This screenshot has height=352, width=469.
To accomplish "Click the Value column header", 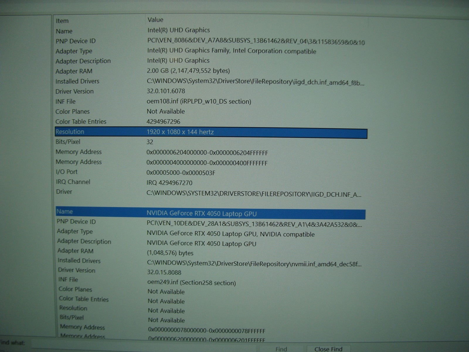I will 155,20.
